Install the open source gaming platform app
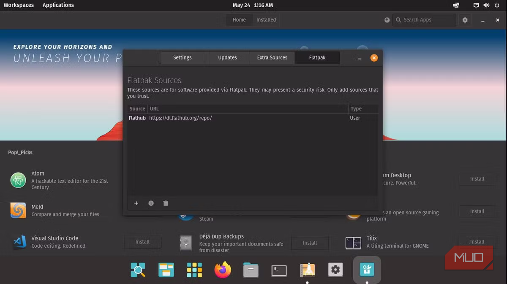 coord(477,211)
